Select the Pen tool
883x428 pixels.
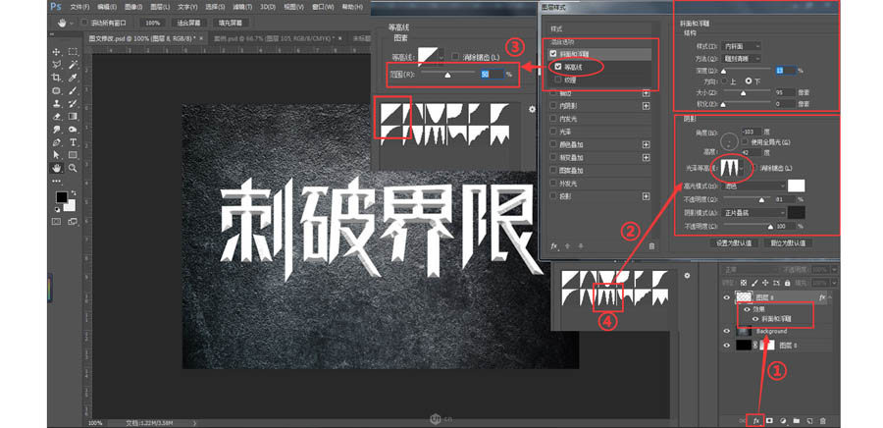click(56, 142)
